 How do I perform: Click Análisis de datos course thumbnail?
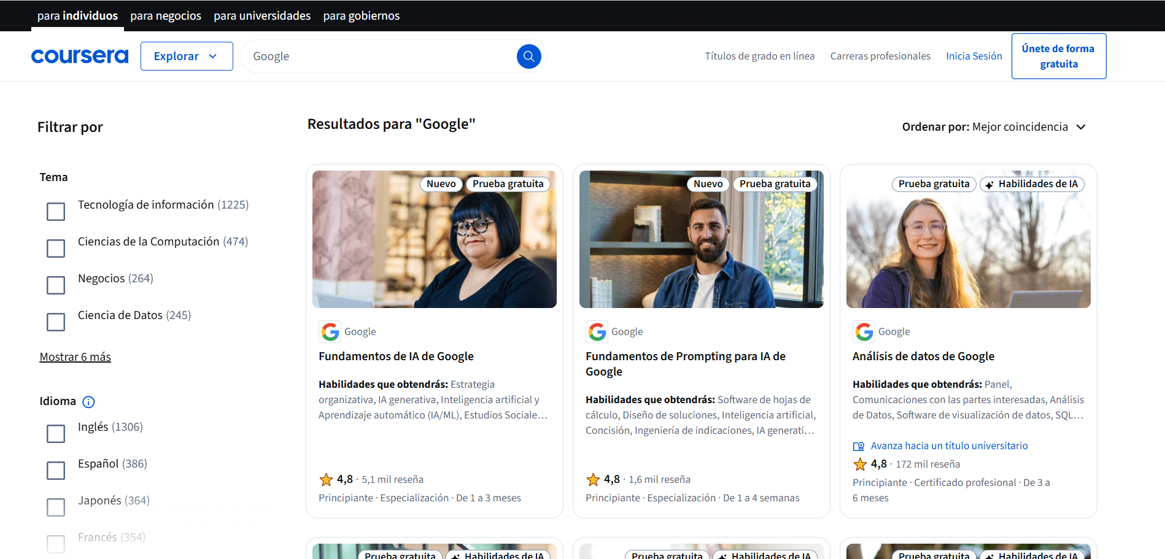click(969, 239)
